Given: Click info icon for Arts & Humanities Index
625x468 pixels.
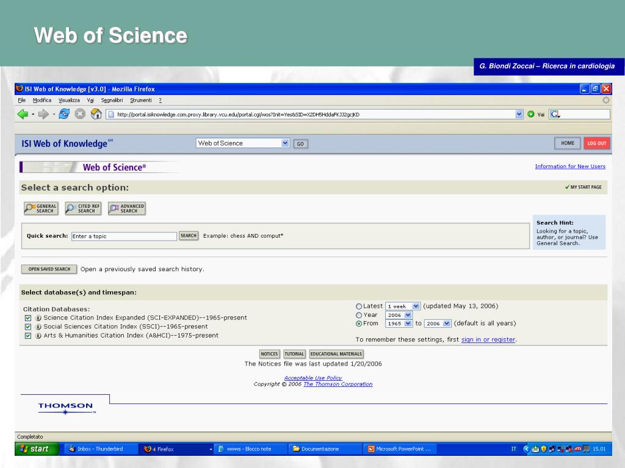Looking at the screenshot, I should click(x=38, y=336).
